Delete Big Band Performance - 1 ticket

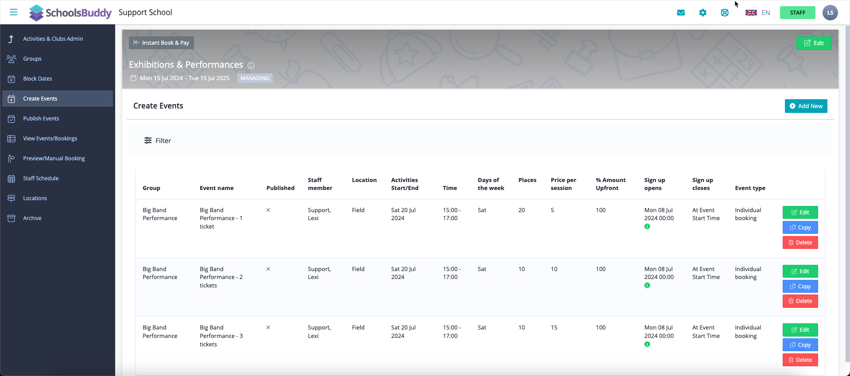point(800,242)
